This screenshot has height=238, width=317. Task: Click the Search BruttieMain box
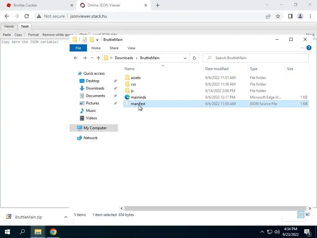[x=255, y=58]
